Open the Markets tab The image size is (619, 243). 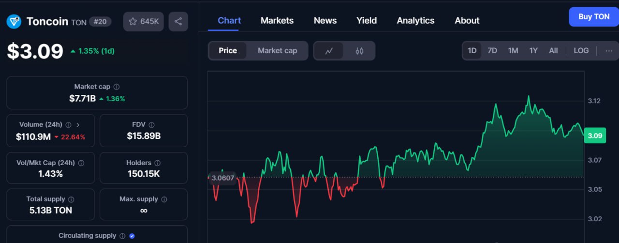pos(277,20)
